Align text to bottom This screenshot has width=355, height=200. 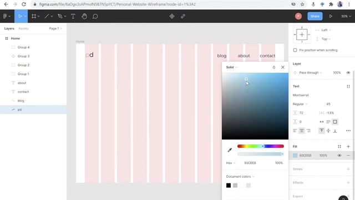(335, 131)
